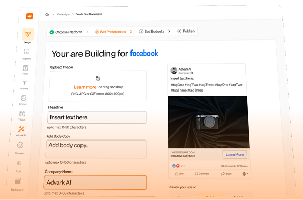Click the hashtags line in ad preview

coord(206,87)
